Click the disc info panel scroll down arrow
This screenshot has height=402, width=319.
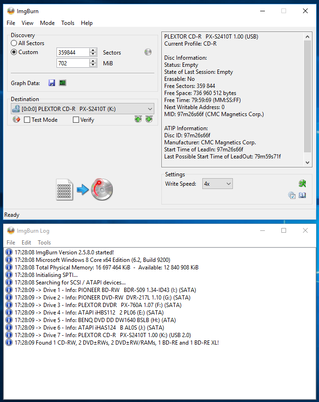[x=307, y=163]
